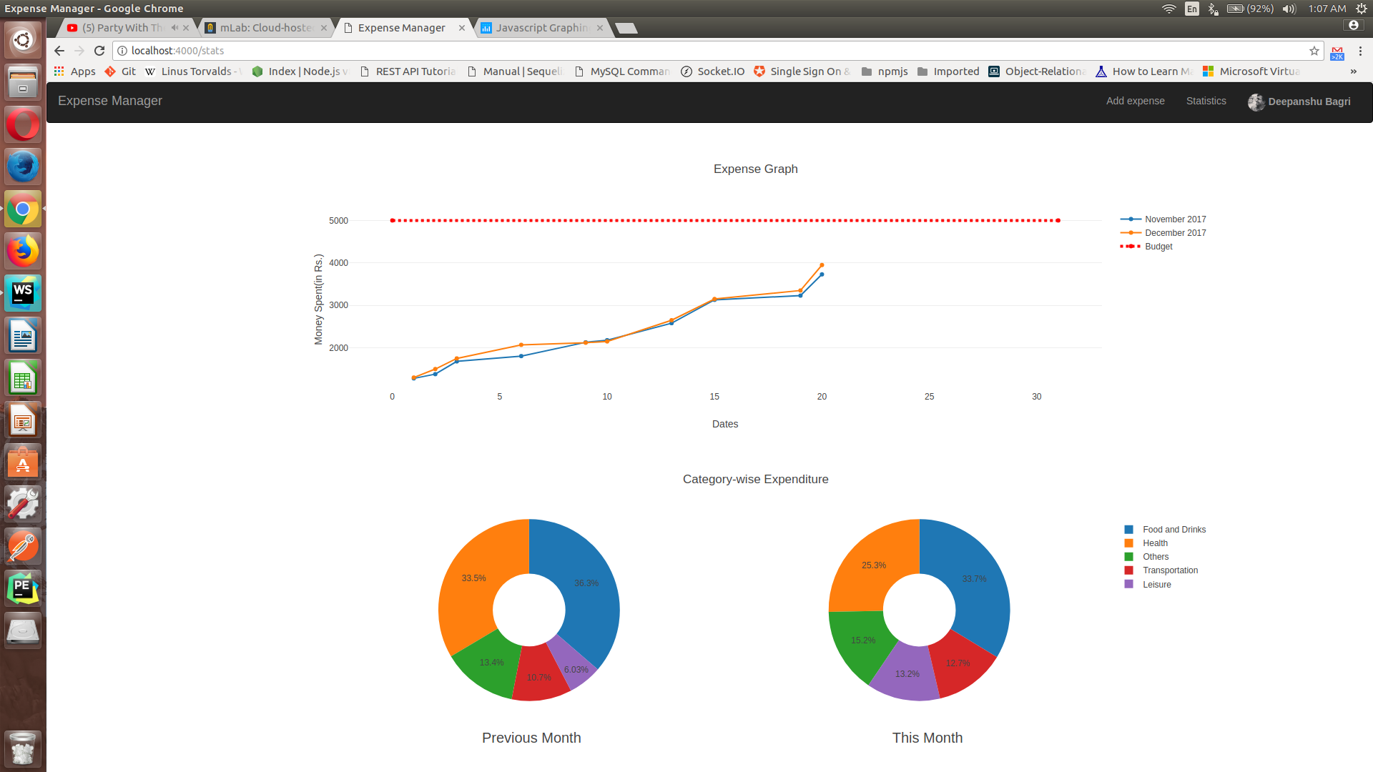This screenshot has width=1373, height=772.
Task: Click the browser back arrow
Action: [x=59, y=51]
